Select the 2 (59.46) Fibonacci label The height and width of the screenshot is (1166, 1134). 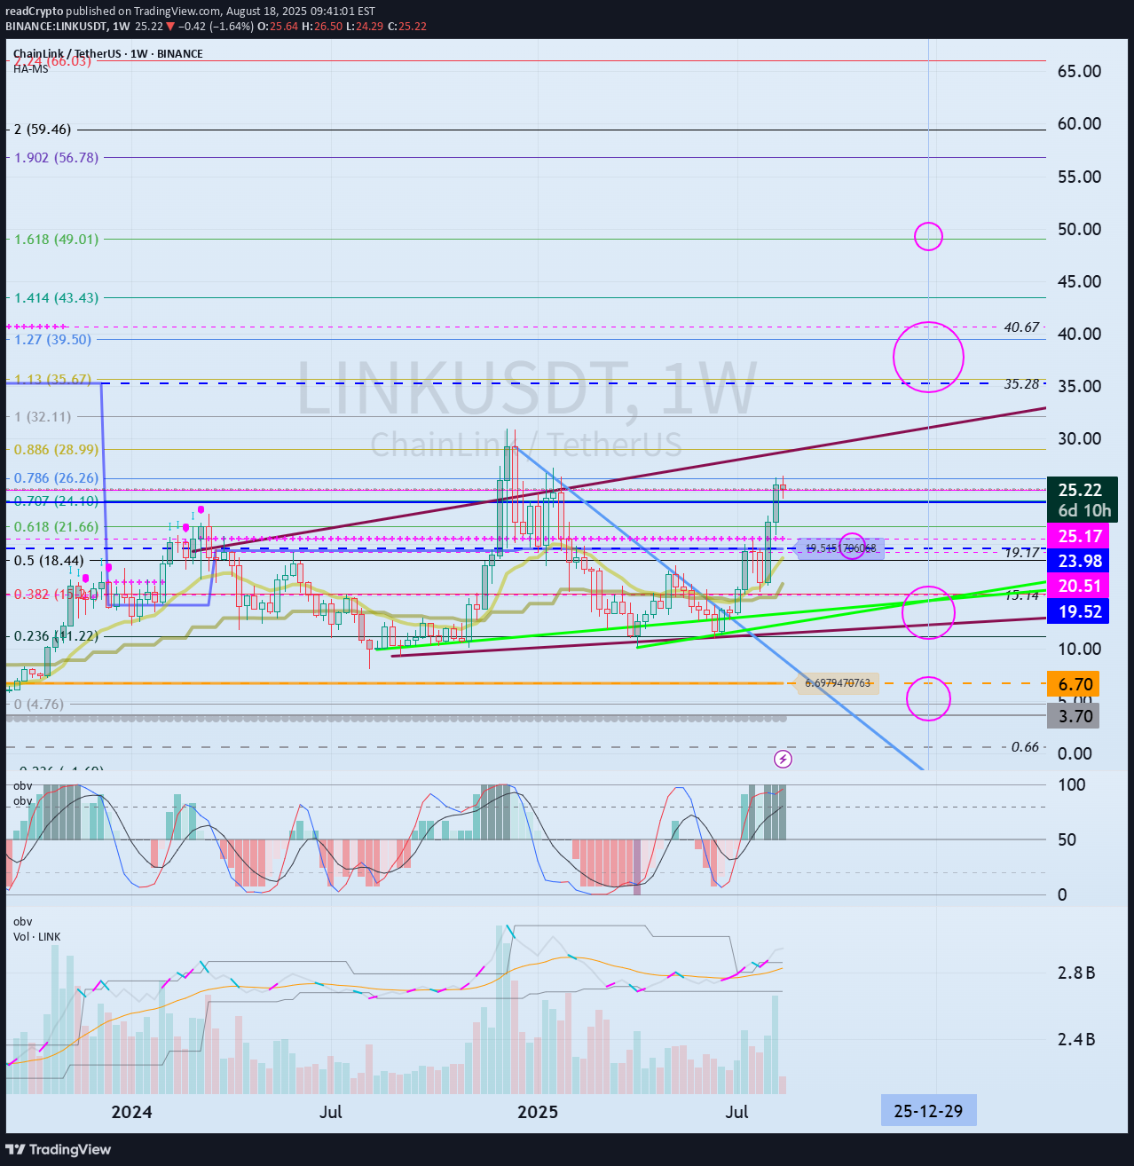43,130
